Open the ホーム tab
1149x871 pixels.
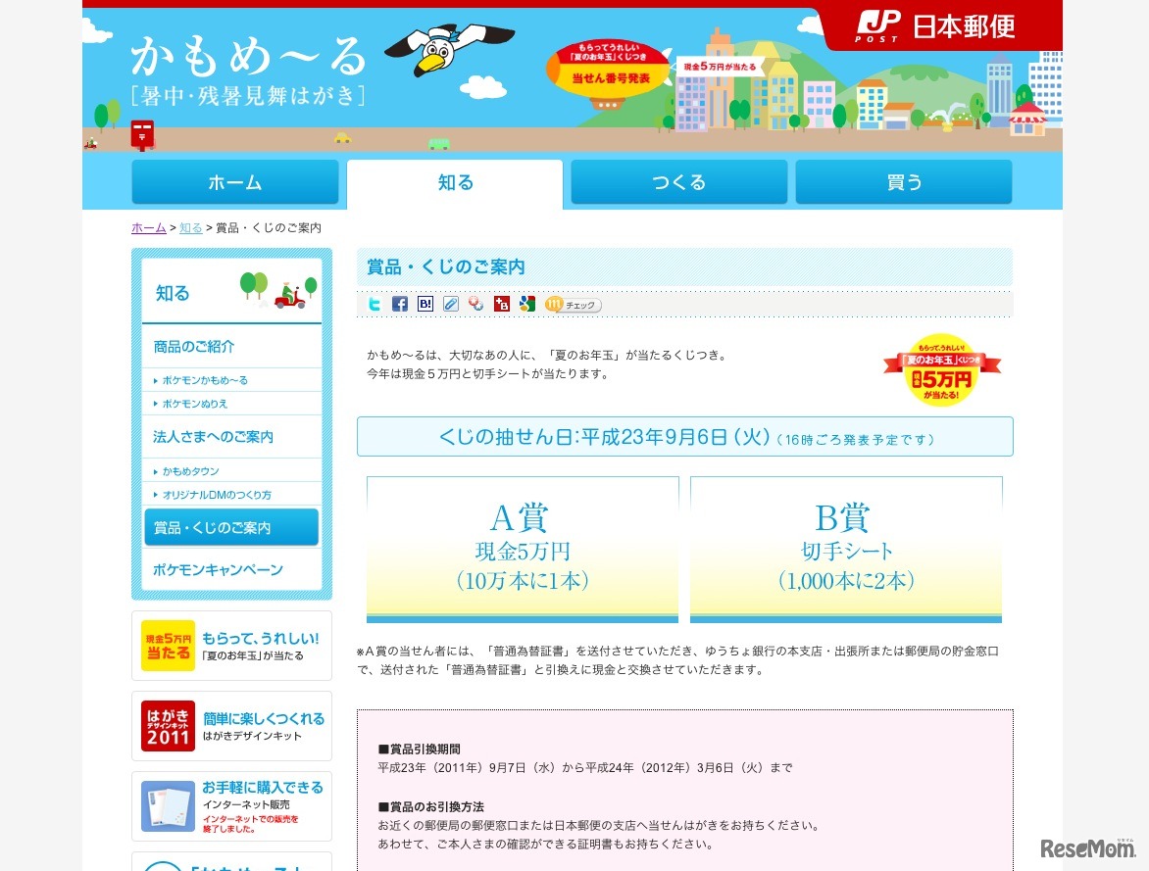click(x=234, y=182)
